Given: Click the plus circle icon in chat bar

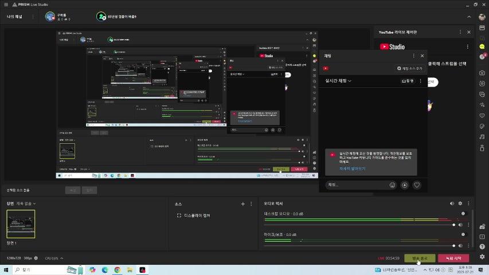Looking at the screenshot, I should [x=405, y=185].
